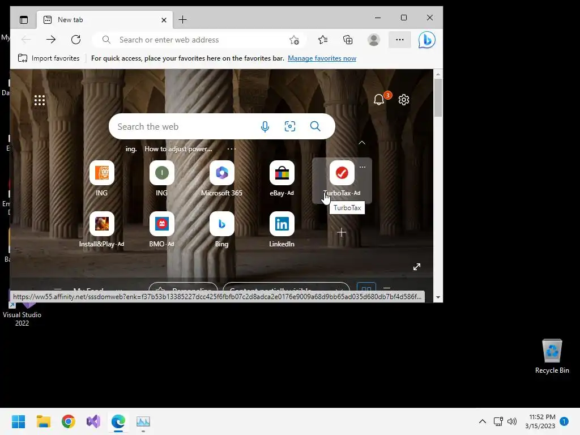The width and height of the screenshot is (580, 435).
Task: Open a new tab with the plus button
Action: point(183,20)
